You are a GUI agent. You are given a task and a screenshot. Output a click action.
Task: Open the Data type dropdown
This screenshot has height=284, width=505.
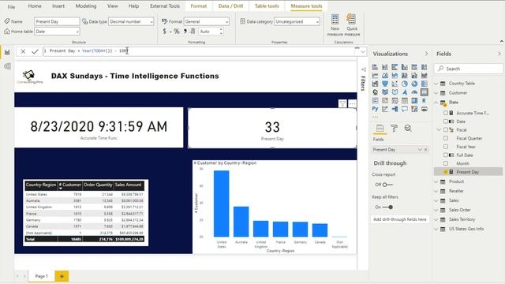tap(131, 21)
